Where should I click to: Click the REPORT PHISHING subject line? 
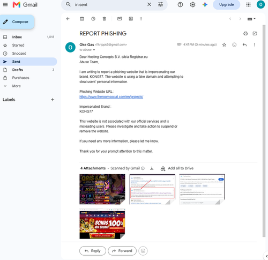click(x=103, y=34)
